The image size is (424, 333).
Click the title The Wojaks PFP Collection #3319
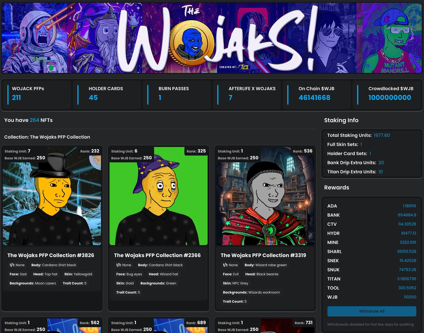[264, 255]
